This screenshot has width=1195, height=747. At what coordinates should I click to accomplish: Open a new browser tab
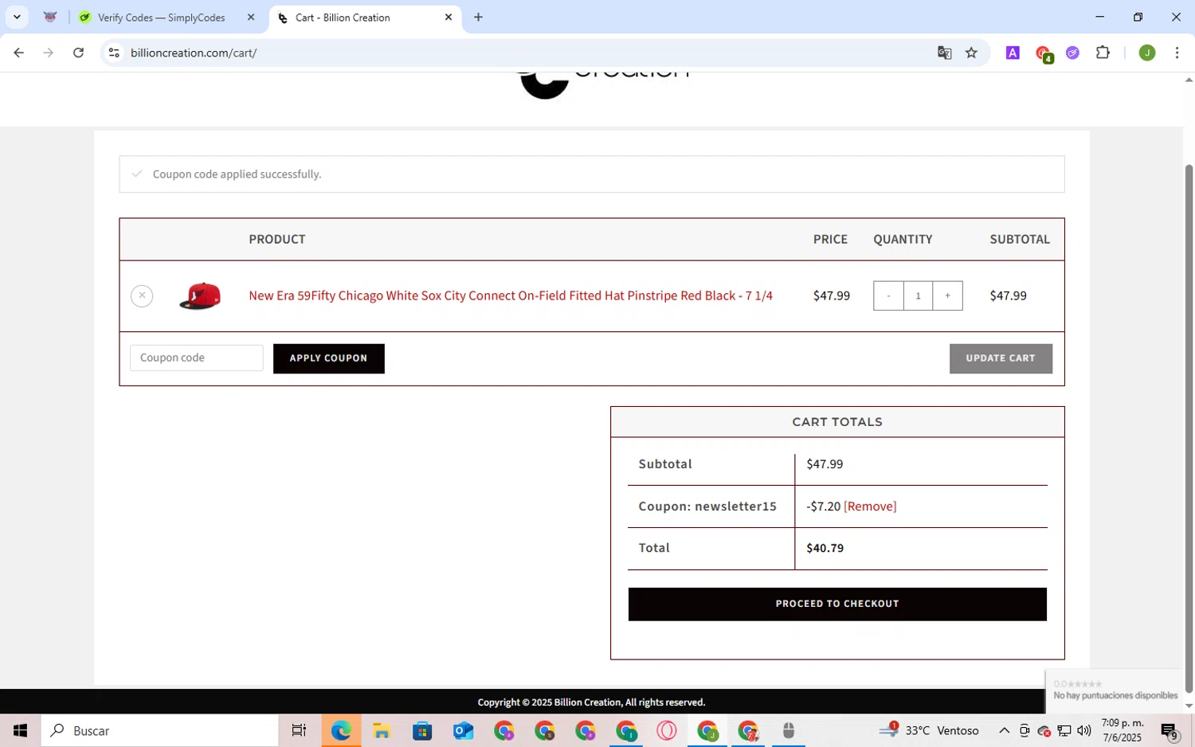(x=478, y=17)
